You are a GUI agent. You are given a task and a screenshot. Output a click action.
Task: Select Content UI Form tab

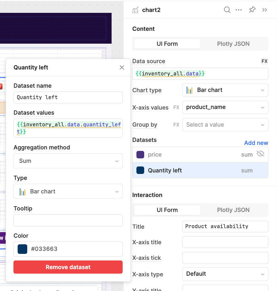167,44
